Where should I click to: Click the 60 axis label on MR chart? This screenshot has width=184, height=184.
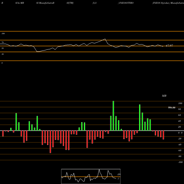[179, 115]
